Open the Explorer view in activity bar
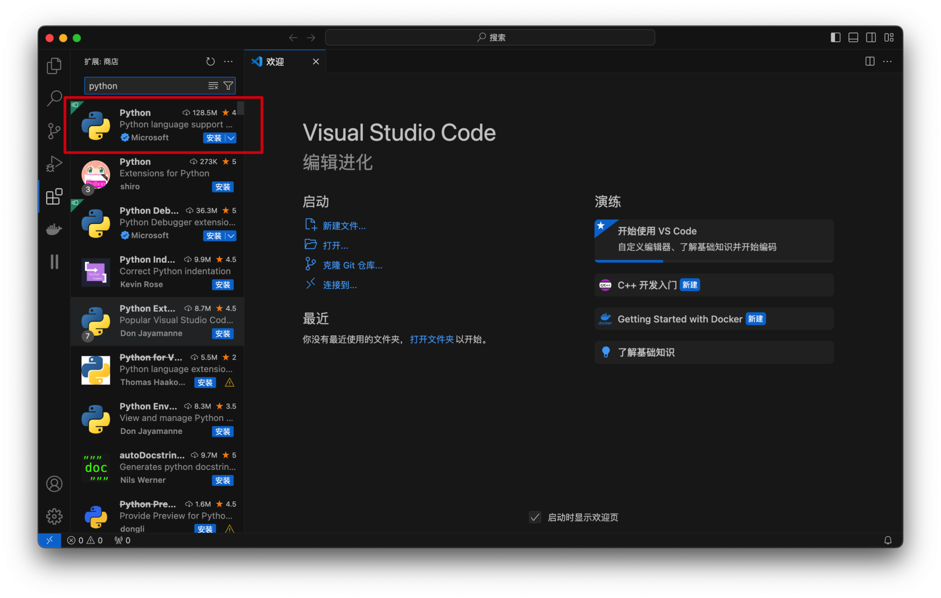The width and height of the screenshot is (941, 598). tap(54, 66)
